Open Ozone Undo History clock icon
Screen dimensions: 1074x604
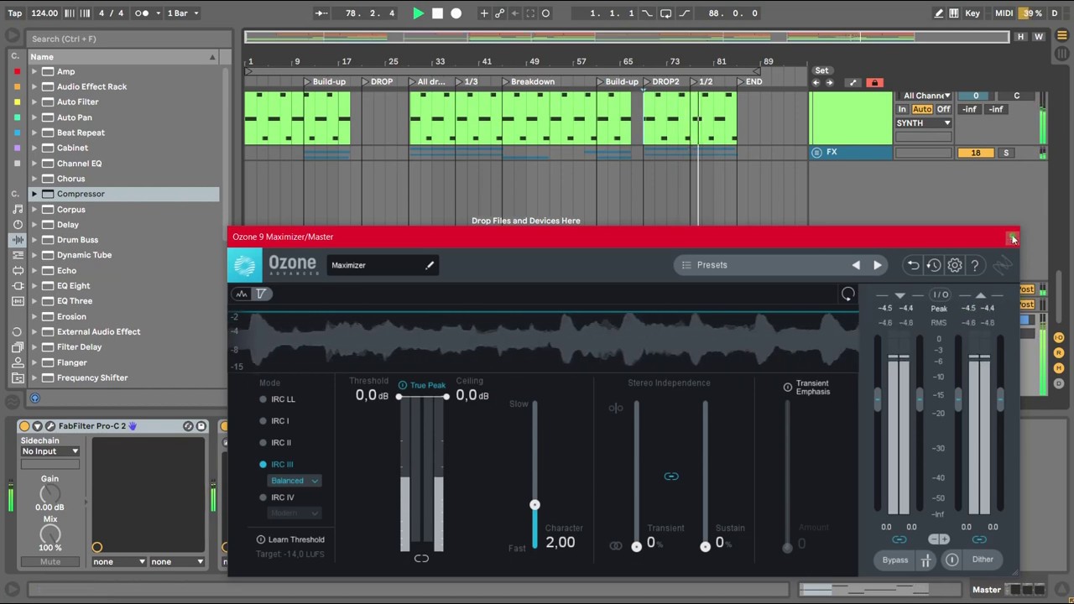(934, 265)
